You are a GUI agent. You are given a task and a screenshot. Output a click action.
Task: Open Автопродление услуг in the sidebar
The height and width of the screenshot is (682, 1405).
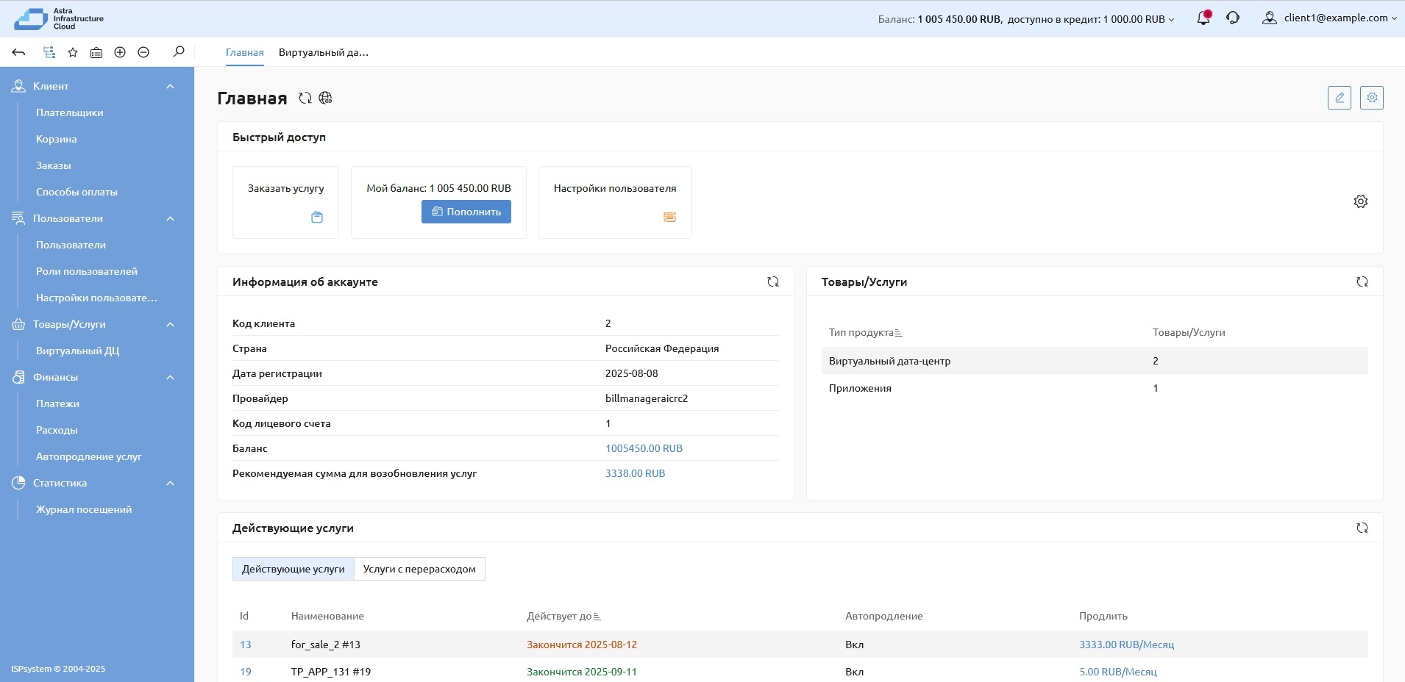click(x=89, y=456)
